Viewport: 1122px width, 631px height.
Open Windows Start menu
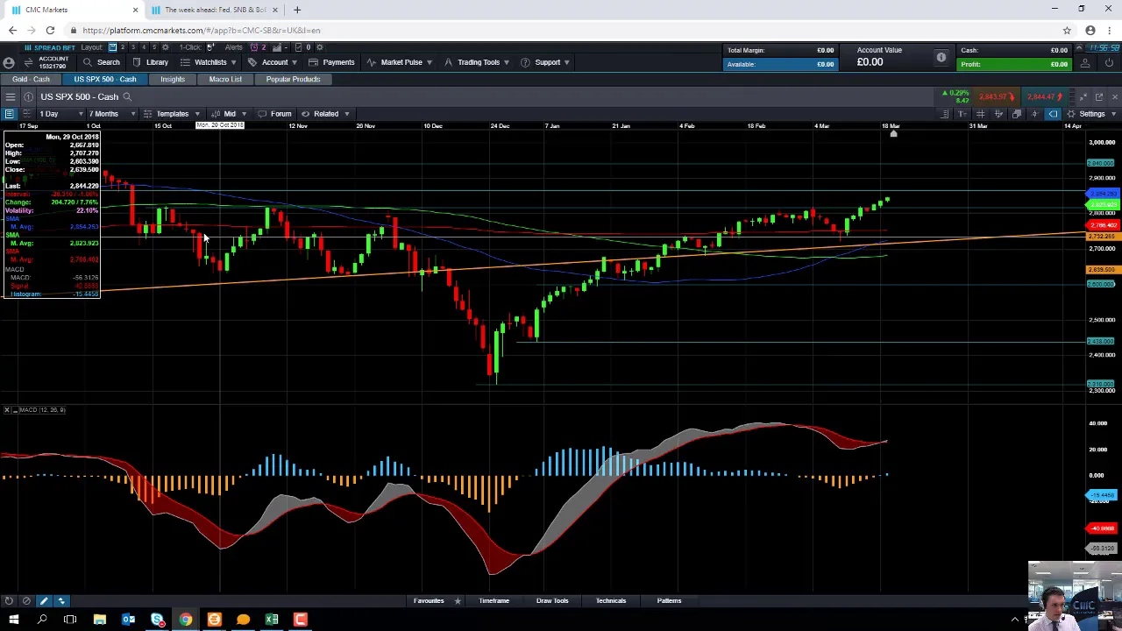pos(13,620)
